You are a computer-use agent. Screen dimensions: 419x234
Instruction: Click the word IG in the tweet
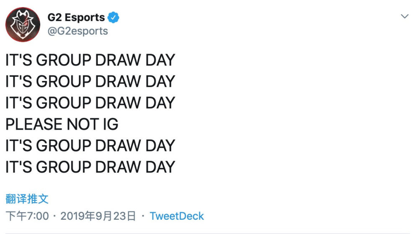109,124
